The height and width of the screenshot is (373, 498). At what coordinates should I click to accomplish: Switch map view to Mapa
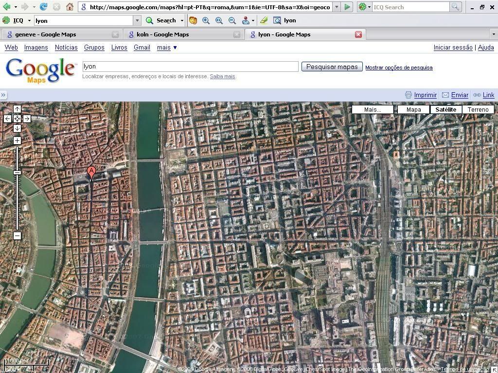[413, 109]
